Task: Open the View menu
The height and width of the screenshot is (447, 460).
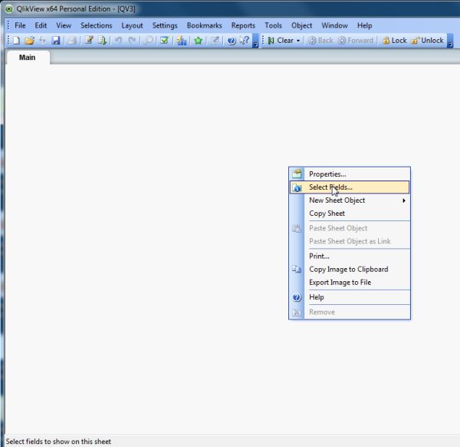Action: (x=64, y=25)
